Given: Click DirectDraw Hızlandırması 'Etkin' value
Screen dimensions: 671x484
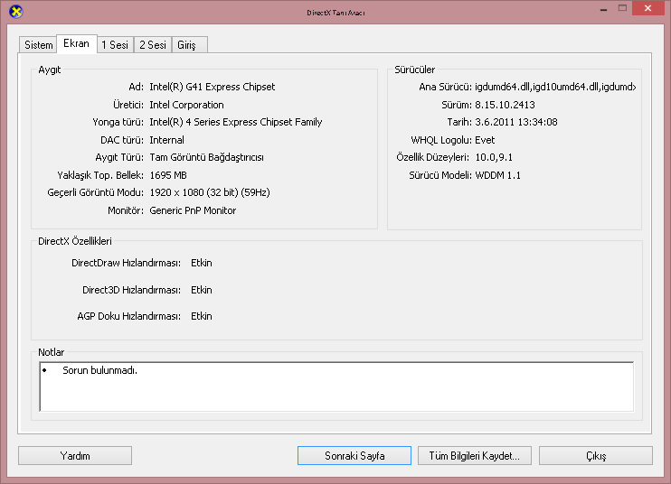Looking at the screenshot, I should pos(201,263).
